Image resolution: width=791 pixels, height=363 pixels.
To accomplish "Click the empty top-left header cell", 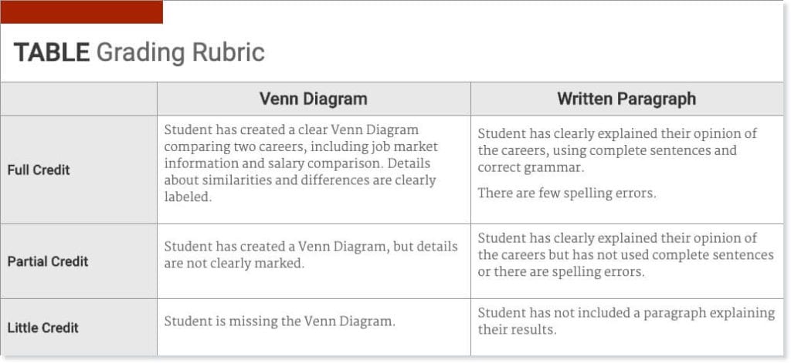I will pyautogui.click(x=79, y=99).
